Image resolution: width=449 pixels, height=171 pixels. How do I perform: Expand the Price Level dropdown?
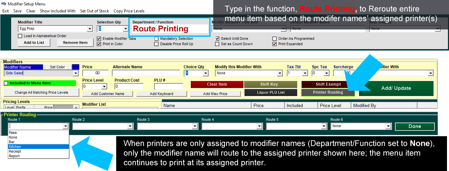(104, 86)
